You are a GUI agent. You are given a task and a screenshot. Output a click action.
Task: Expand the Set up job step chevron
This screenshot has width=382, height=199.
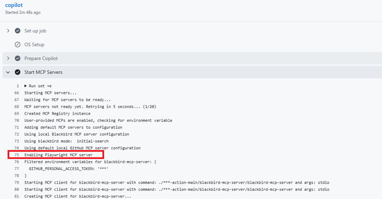[x=8, y=31]
